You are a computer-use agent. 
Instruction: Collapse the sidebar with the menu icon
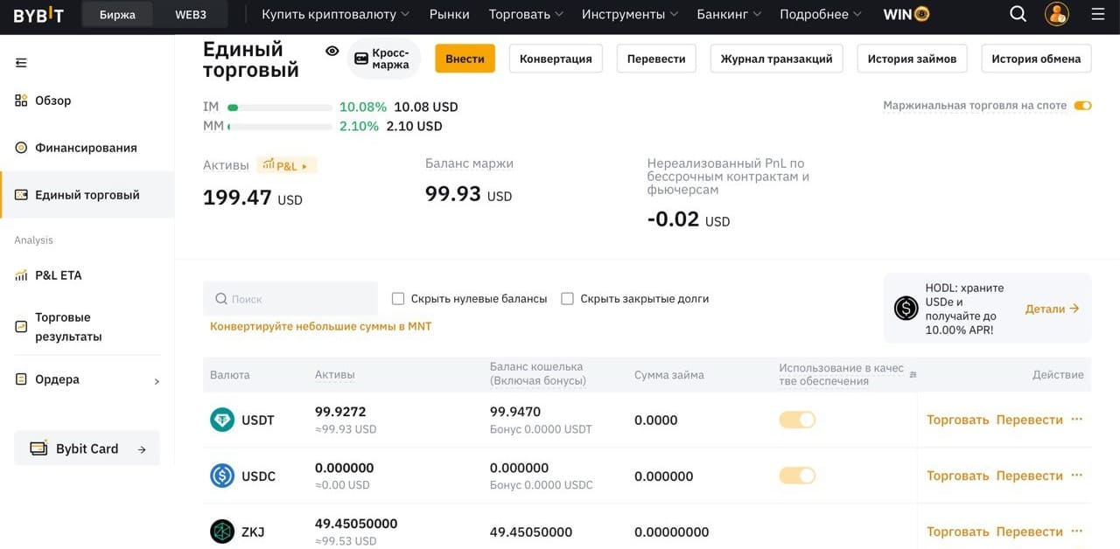(x=21, y=62)
